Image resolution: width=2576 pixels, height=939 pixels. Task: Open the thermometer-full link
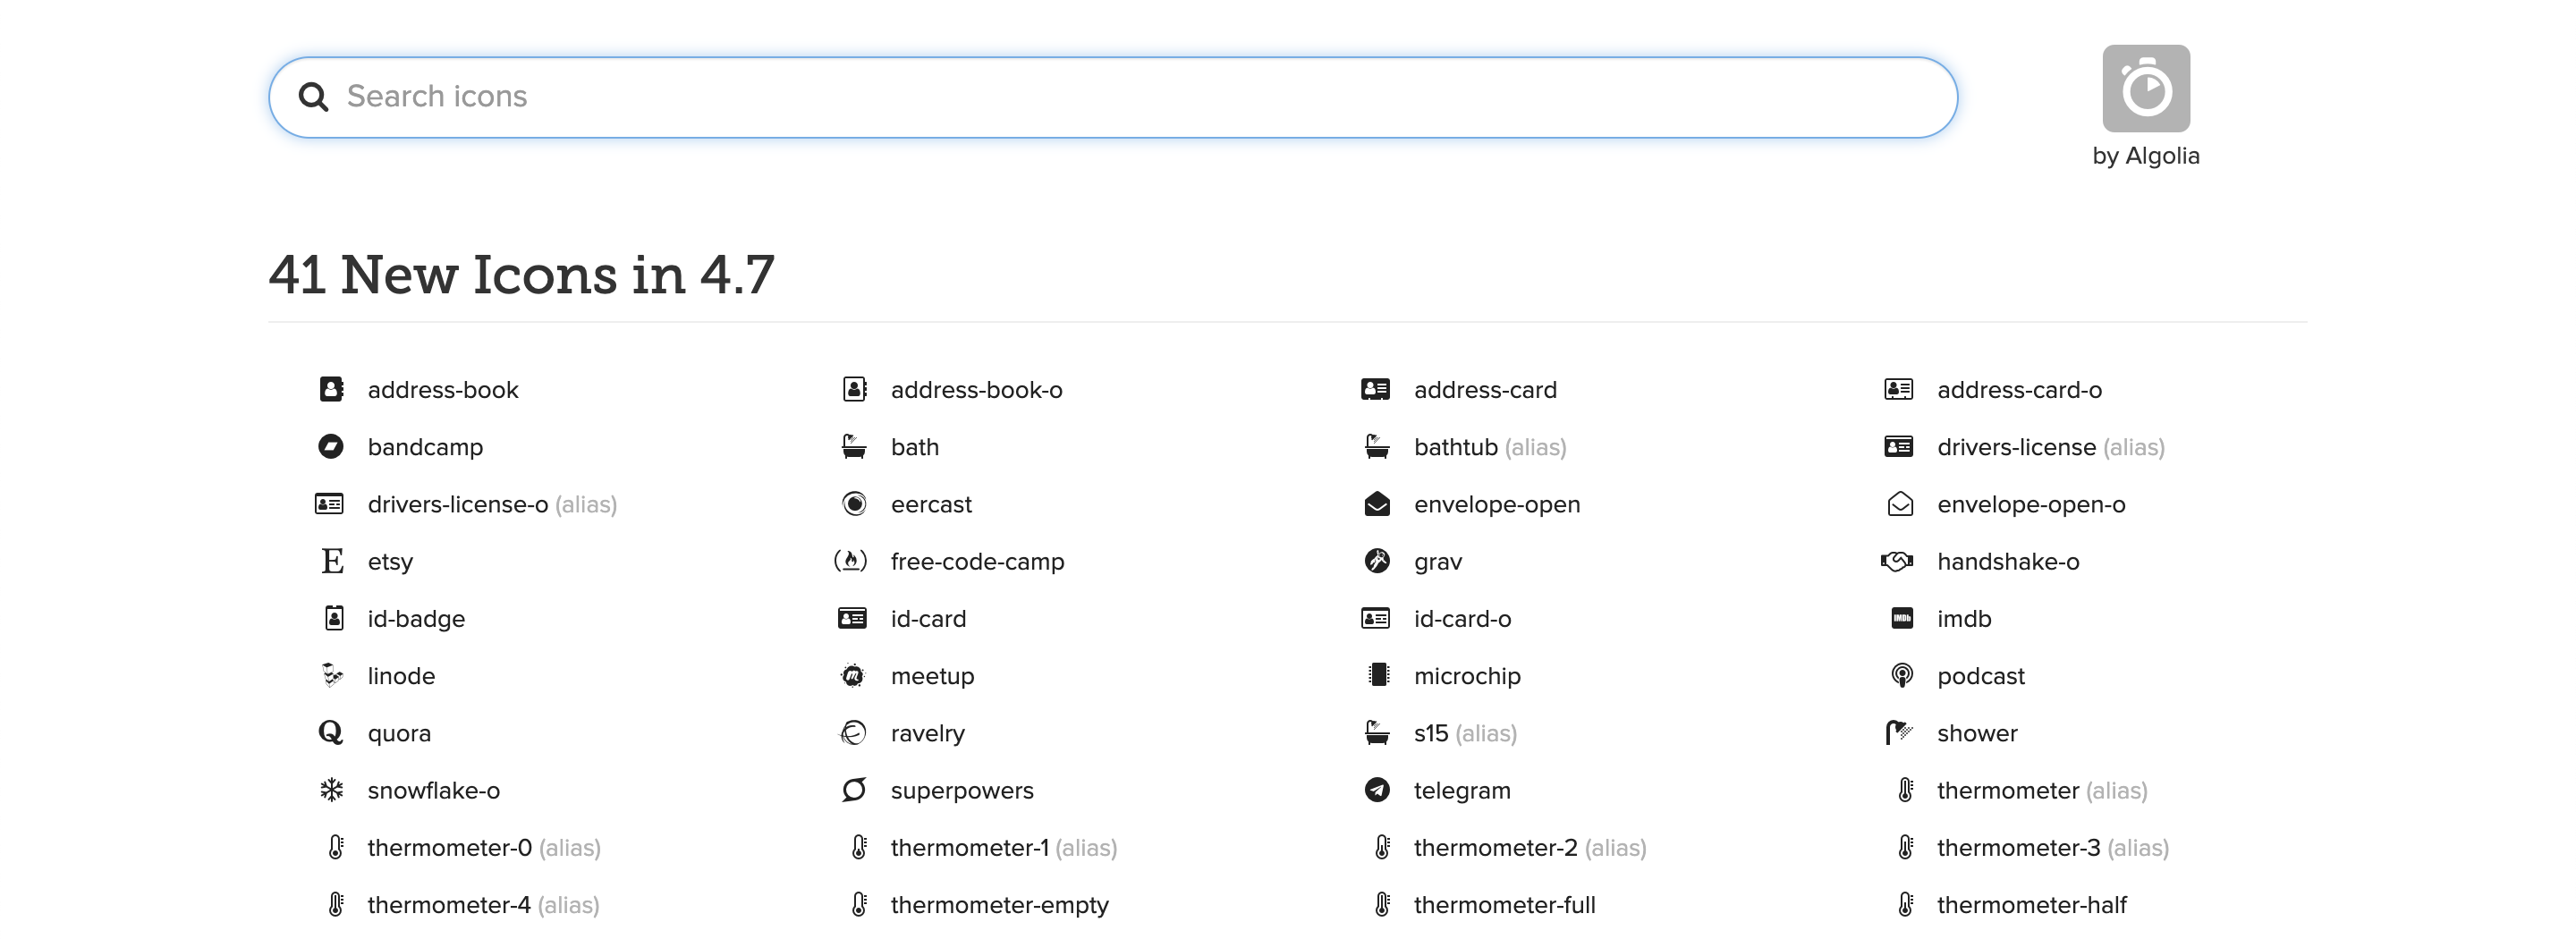pos(1504,905)
